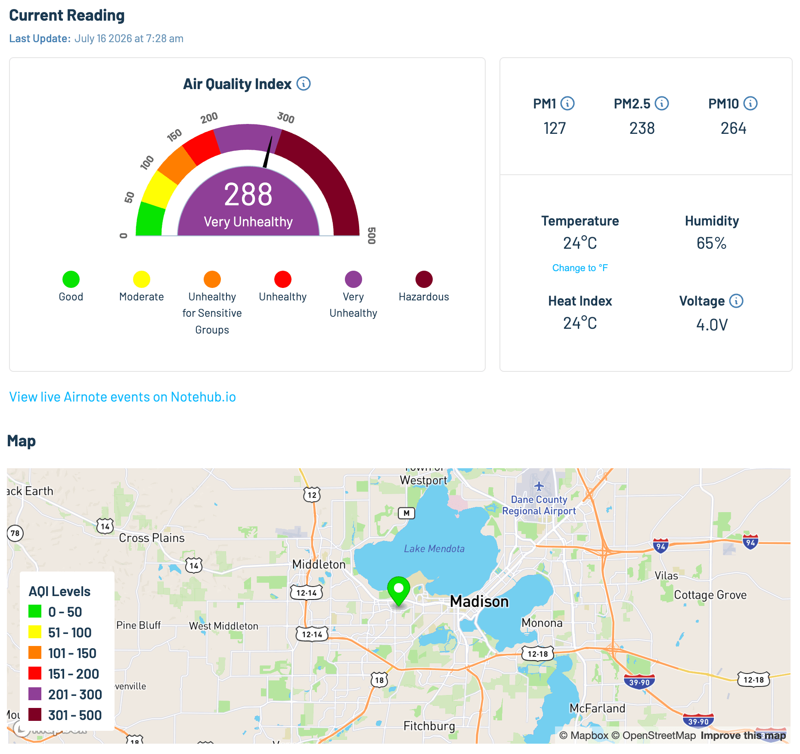
Task: Click the PM2.5 value 238
Action: [x=642, y=128]
